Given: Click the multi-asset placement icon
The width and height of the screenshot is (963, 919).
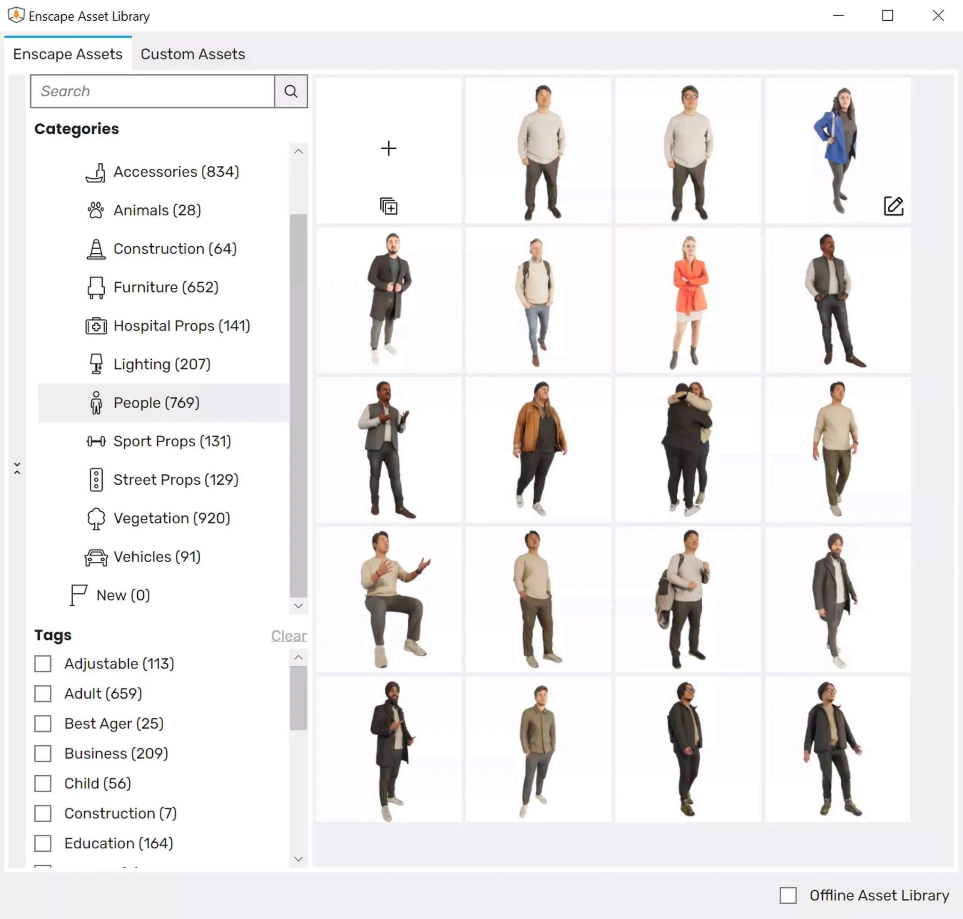Looking at the screenshot, I should pyautogui.click(x=388, y=206).
